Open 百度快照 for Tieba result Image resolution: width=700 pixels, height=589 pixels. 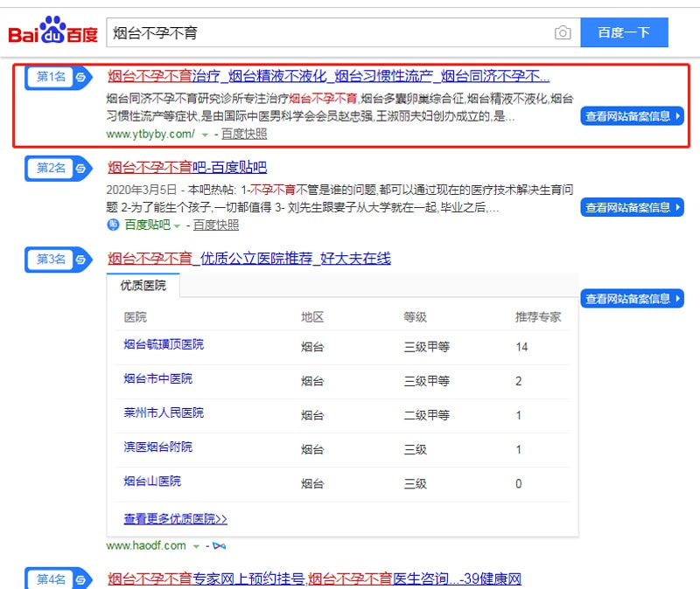[216, 225]
